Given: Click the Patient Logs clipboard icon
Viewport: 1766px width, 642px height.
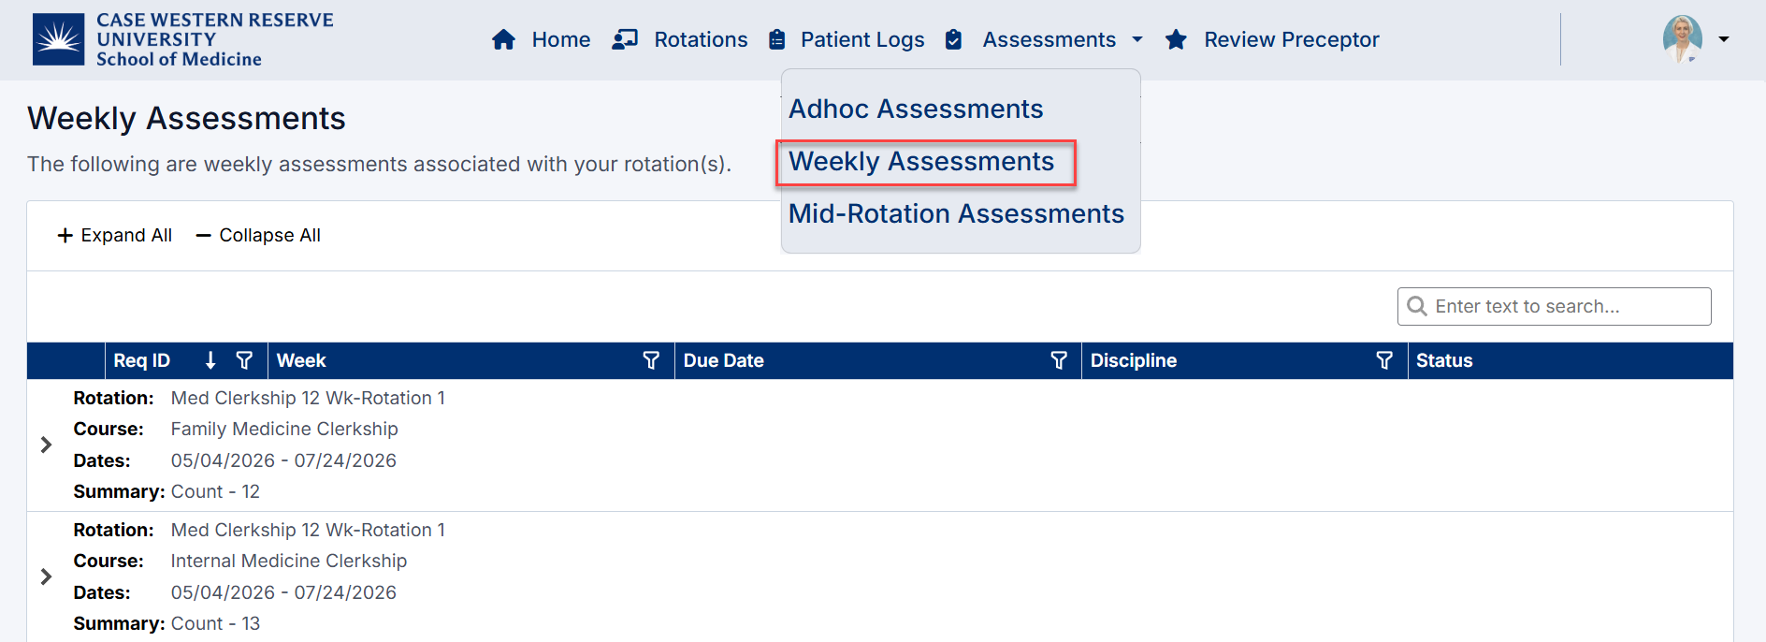Looking at the screenshot, I should pyautogui.click(x=775, y=39).
